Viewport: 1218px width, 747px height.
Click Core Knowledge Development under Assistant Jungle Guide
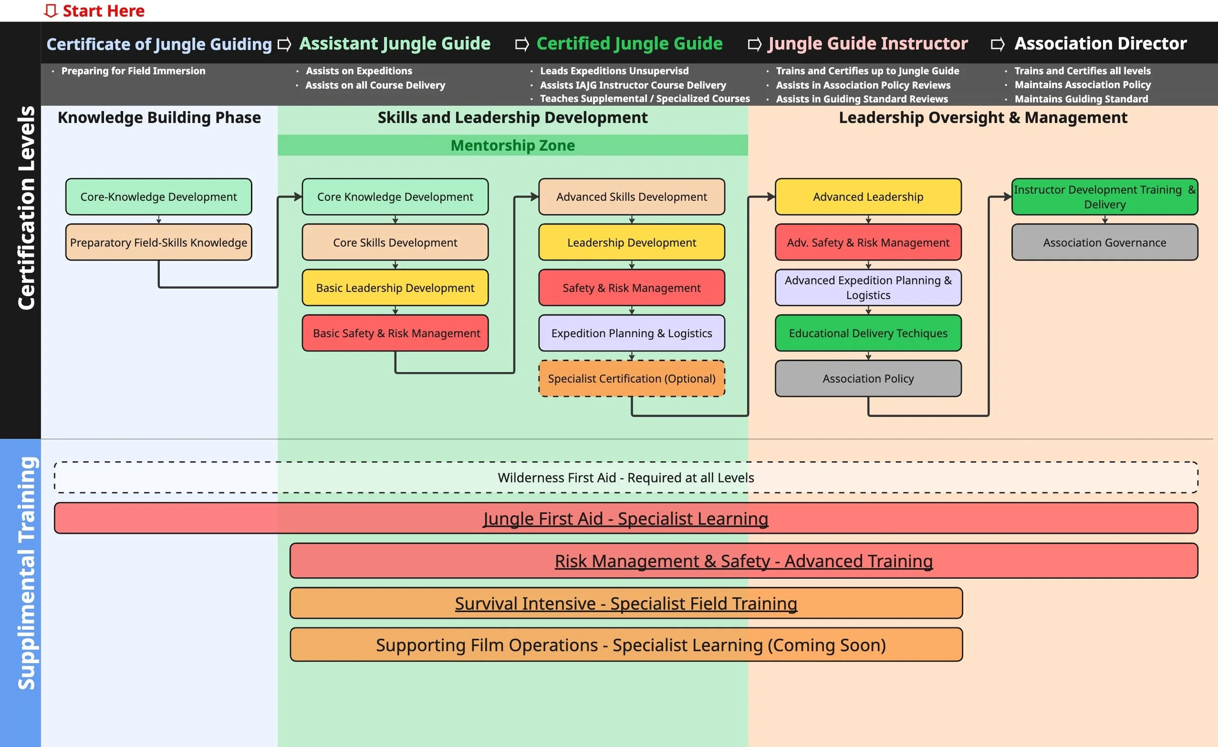click(x=395, y=197)
